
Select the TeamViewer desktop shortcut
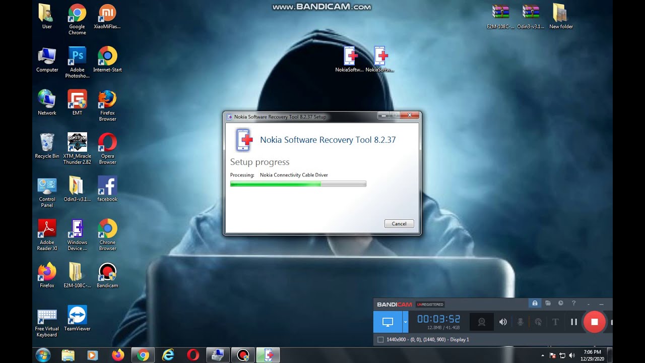[x=77, y=319]
